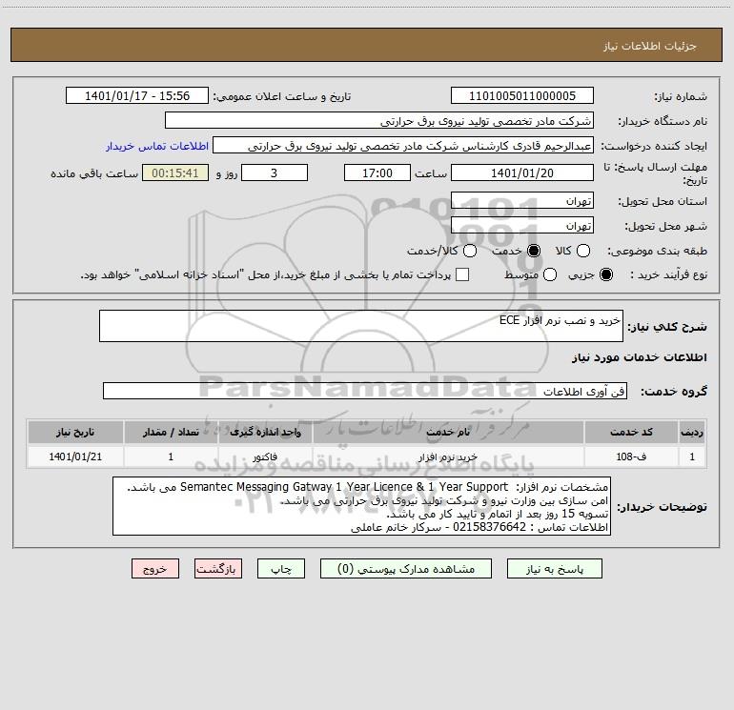734x710 pixels.
Task: Click the buyer organization name field
Action: tap(379, 120)
